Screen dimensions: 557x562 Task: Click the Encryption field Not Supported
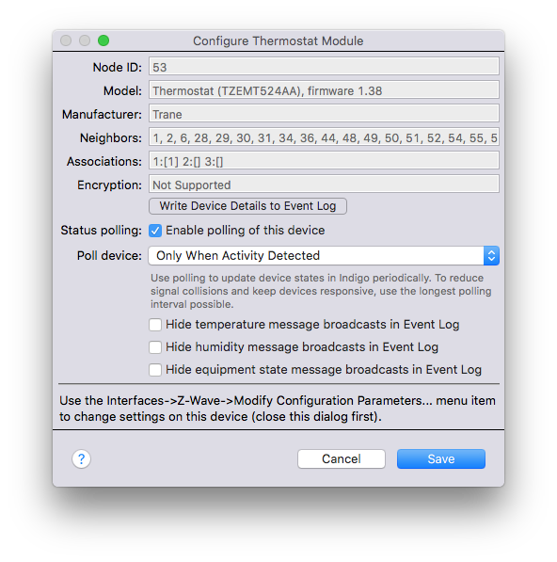tap(324, 185)
